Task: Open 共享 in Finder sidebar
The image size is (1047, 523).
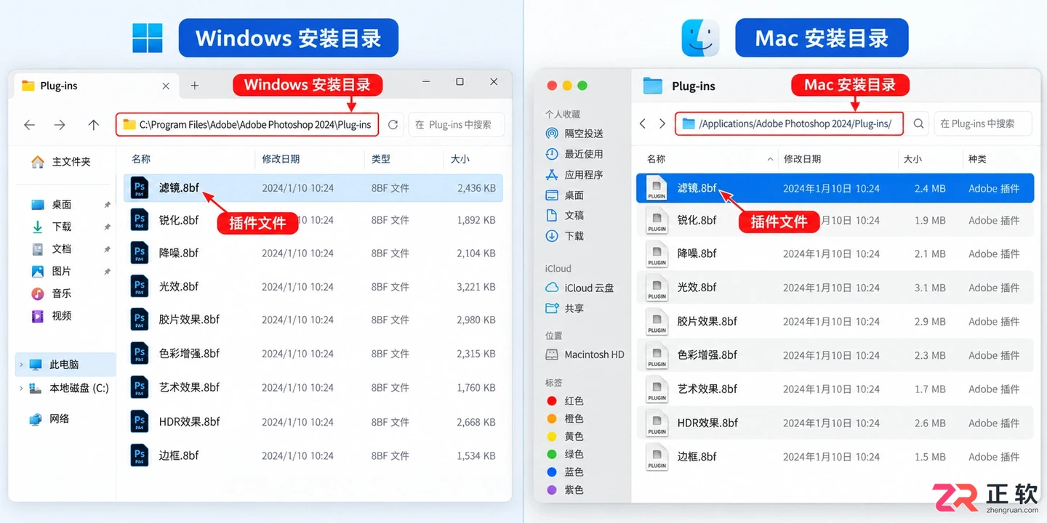Action: (x=565, y=309)
